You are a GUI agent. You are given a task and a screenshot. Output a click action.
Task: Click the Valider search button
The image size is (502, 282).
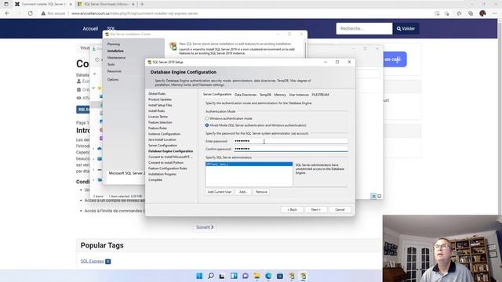(406, 28)
